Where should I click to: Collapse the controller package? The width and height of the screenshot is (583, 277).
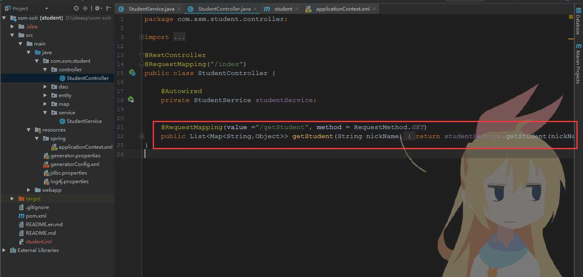point(46,70)
